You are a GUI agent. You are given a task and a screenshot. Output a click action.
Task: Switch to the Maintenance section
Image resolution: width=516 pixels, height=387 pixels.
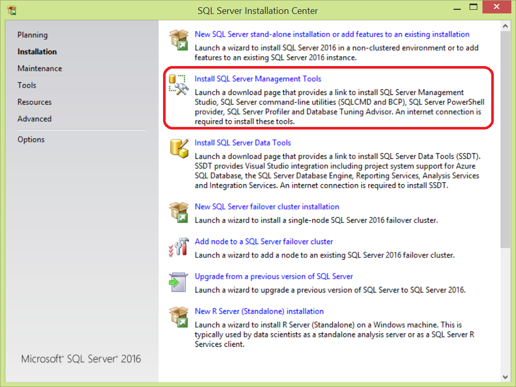tap(40, 69)
